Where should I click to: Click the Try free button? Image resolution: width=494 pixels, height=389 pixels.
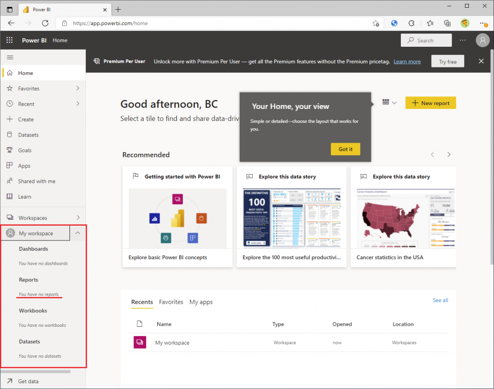pos(448,61)
